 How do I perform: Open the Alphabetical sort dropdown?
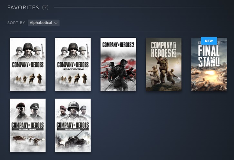pos(44,23)
